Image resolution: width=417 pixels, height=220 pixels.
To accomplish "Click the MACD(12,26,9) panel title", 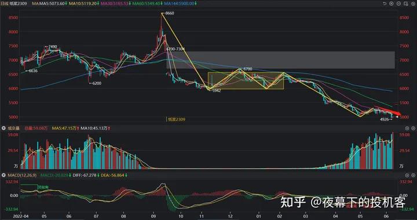I will [23, 175].
